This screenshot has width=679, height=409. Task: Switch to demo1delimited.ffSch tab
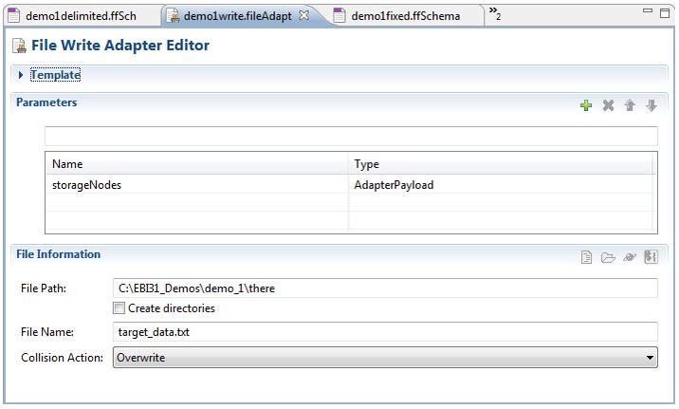click(x=81, y=16)
